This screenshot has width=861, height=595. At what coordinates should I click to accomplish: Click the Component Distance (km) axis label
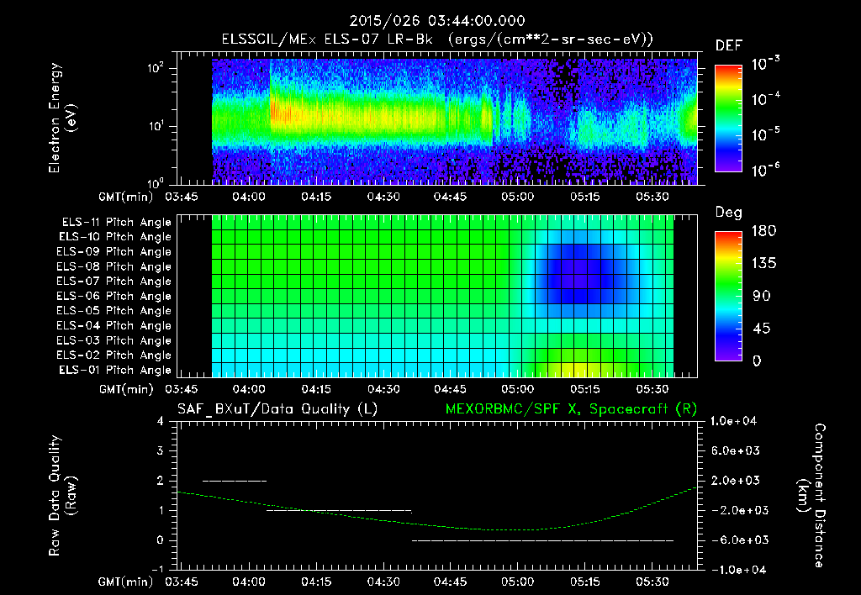pos(811,496)
